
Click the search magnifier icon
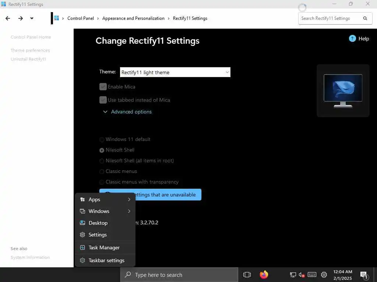pyautogui.click(x=365, y=18)
